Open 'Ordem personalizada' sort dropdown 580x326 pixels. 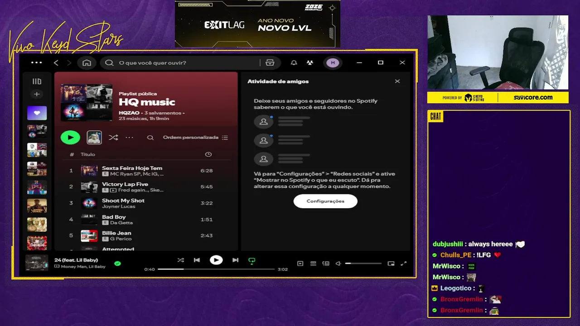click(x=195, y=137)
